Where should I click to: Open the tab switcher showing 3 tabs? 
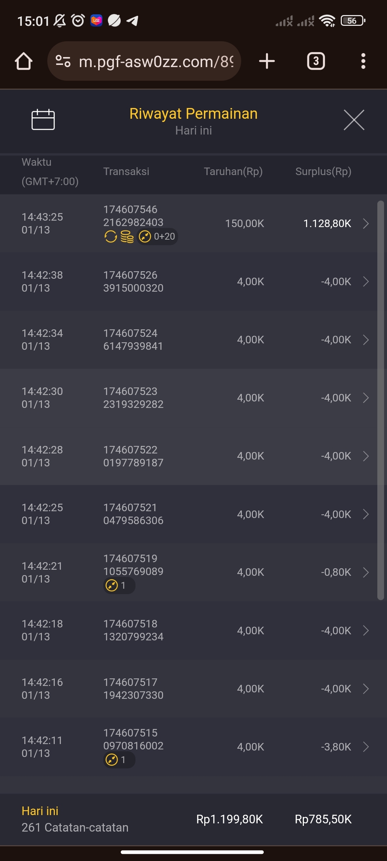click(x=316, y=61)
